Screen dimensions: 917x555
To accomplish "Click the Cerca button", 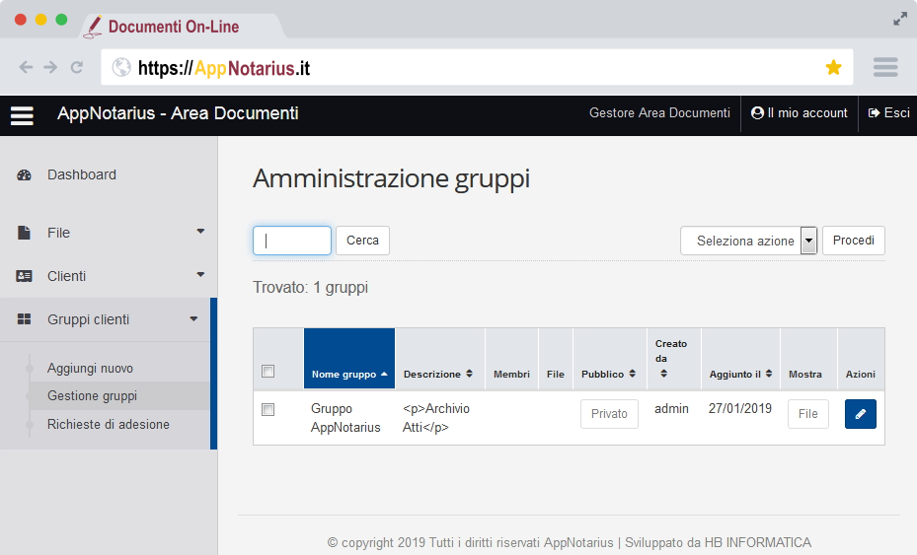I will [362, 241].
